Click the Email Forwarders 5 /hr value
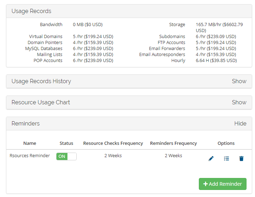 216,49
